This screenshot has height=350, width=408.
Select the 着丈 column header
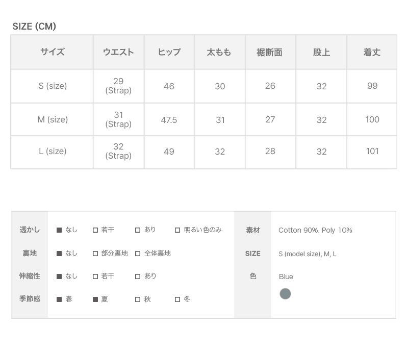click(372, 52)
